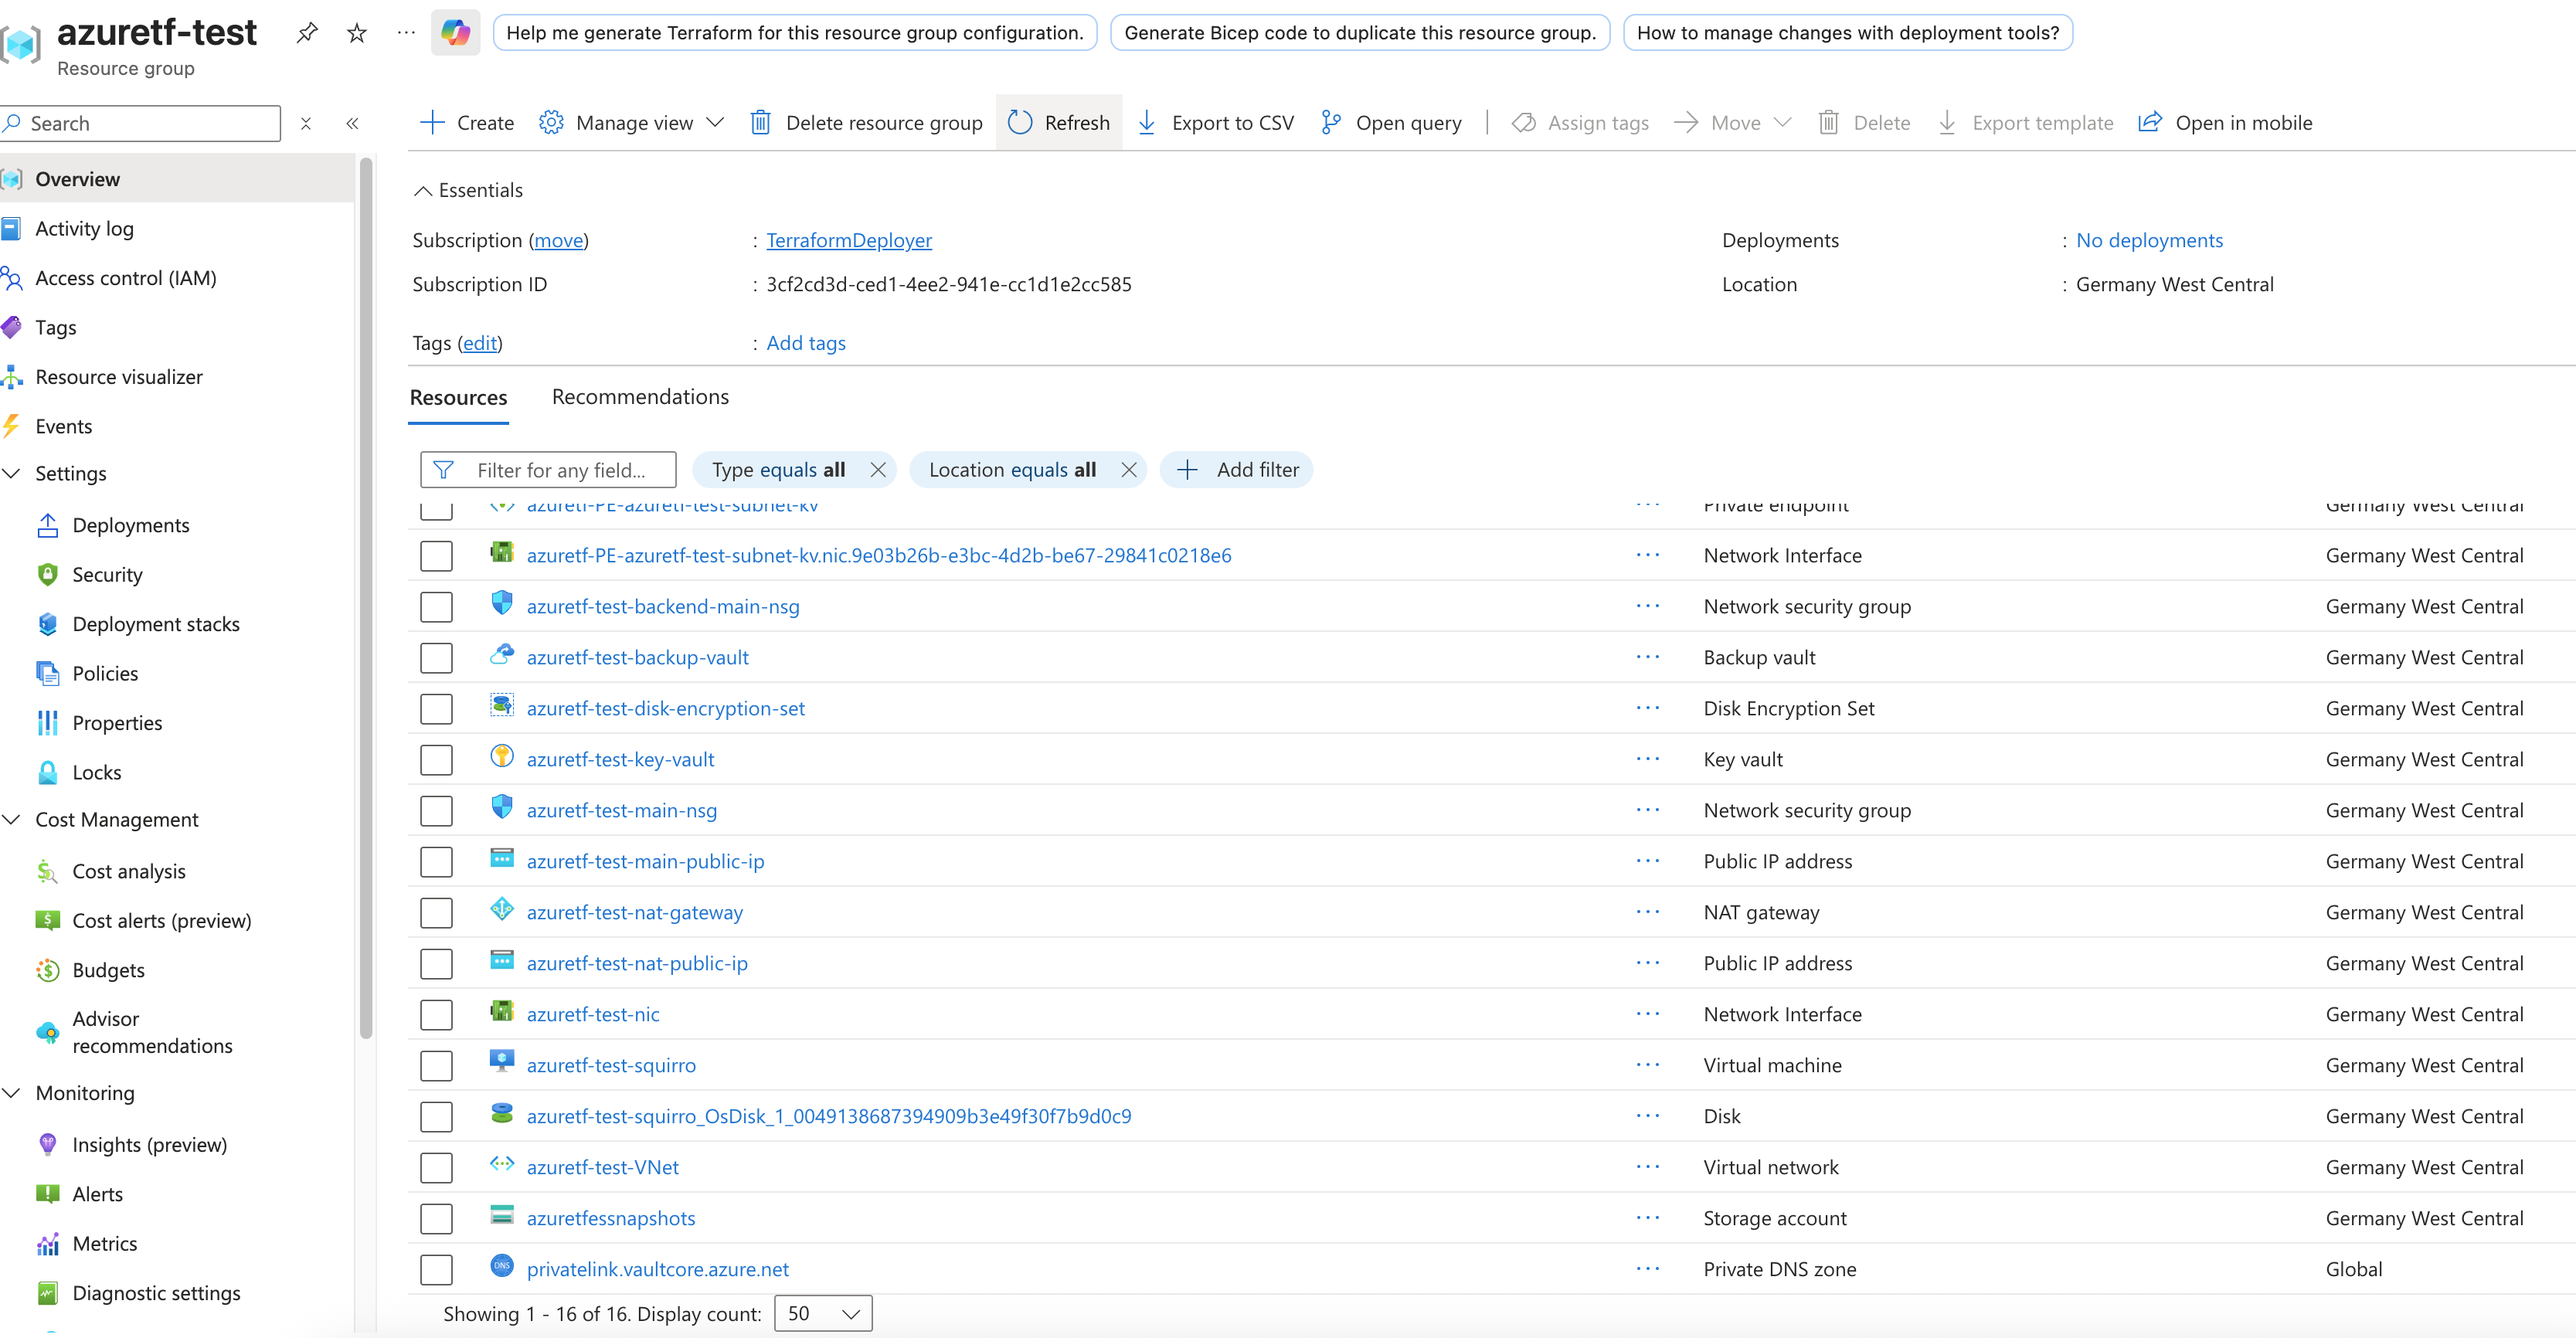This screenshot has height=1338, width=2576.
Task: Favorite the resource group with star icon
Action: coord(357,33)
